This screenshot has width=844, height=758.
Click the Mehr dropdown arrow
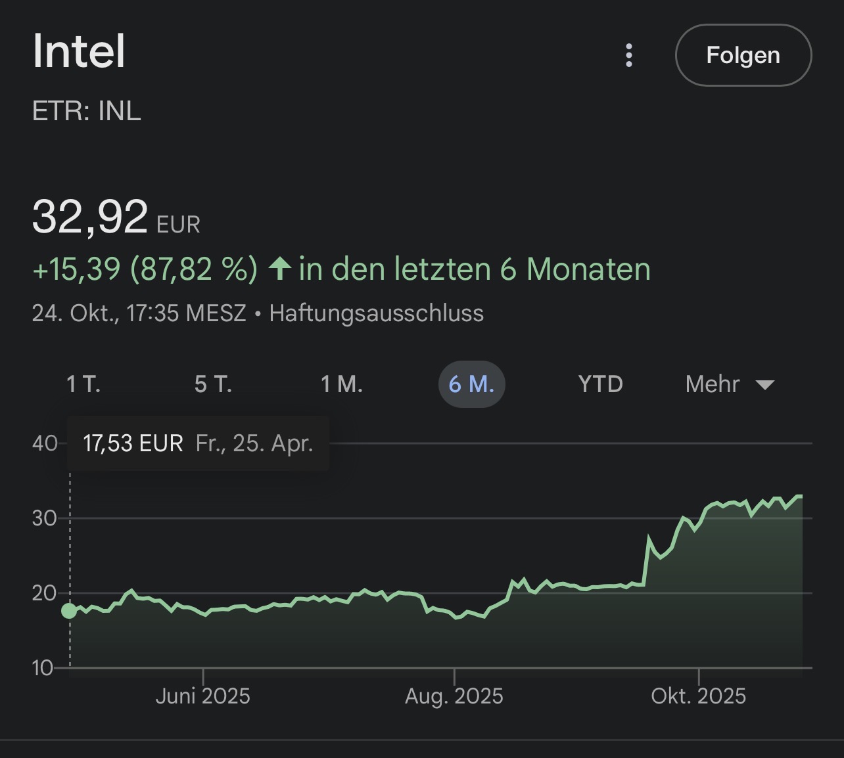click(765, 384)
